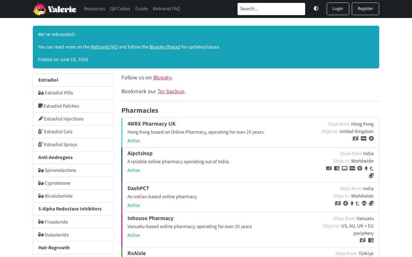Select Estradiol Injections in the sidebar
This screenshot has height=257, width=412.
point(73,119)
